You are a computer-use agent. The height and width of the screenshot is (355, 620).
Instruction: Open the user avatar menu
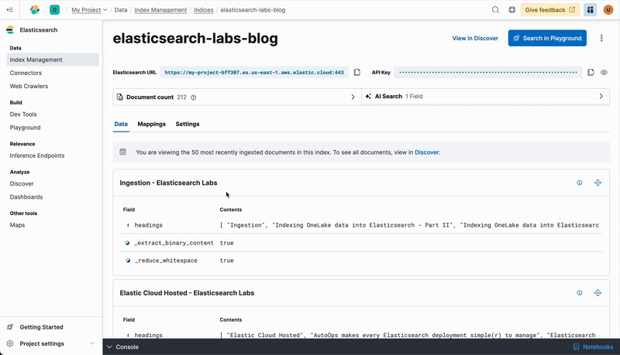click(608, 10)
